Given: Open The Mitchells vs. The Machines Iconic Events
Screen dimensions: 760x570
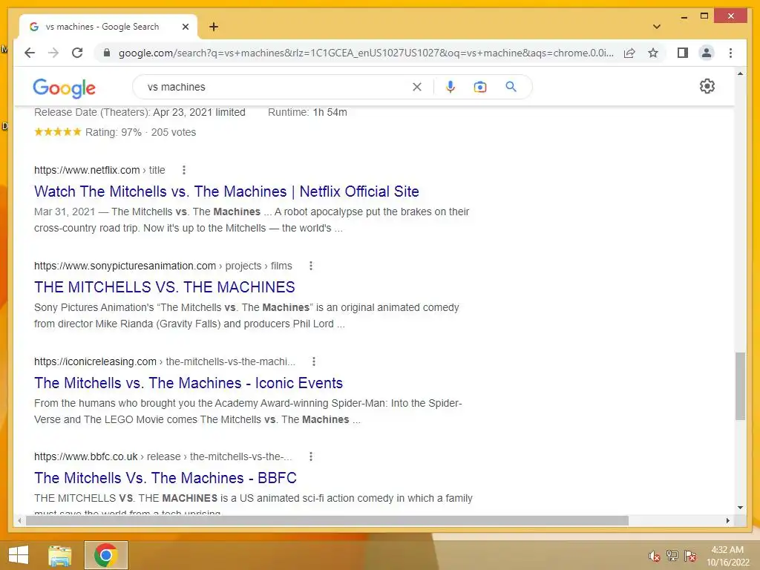Looking at the screenshot, I should pos(188,383).
